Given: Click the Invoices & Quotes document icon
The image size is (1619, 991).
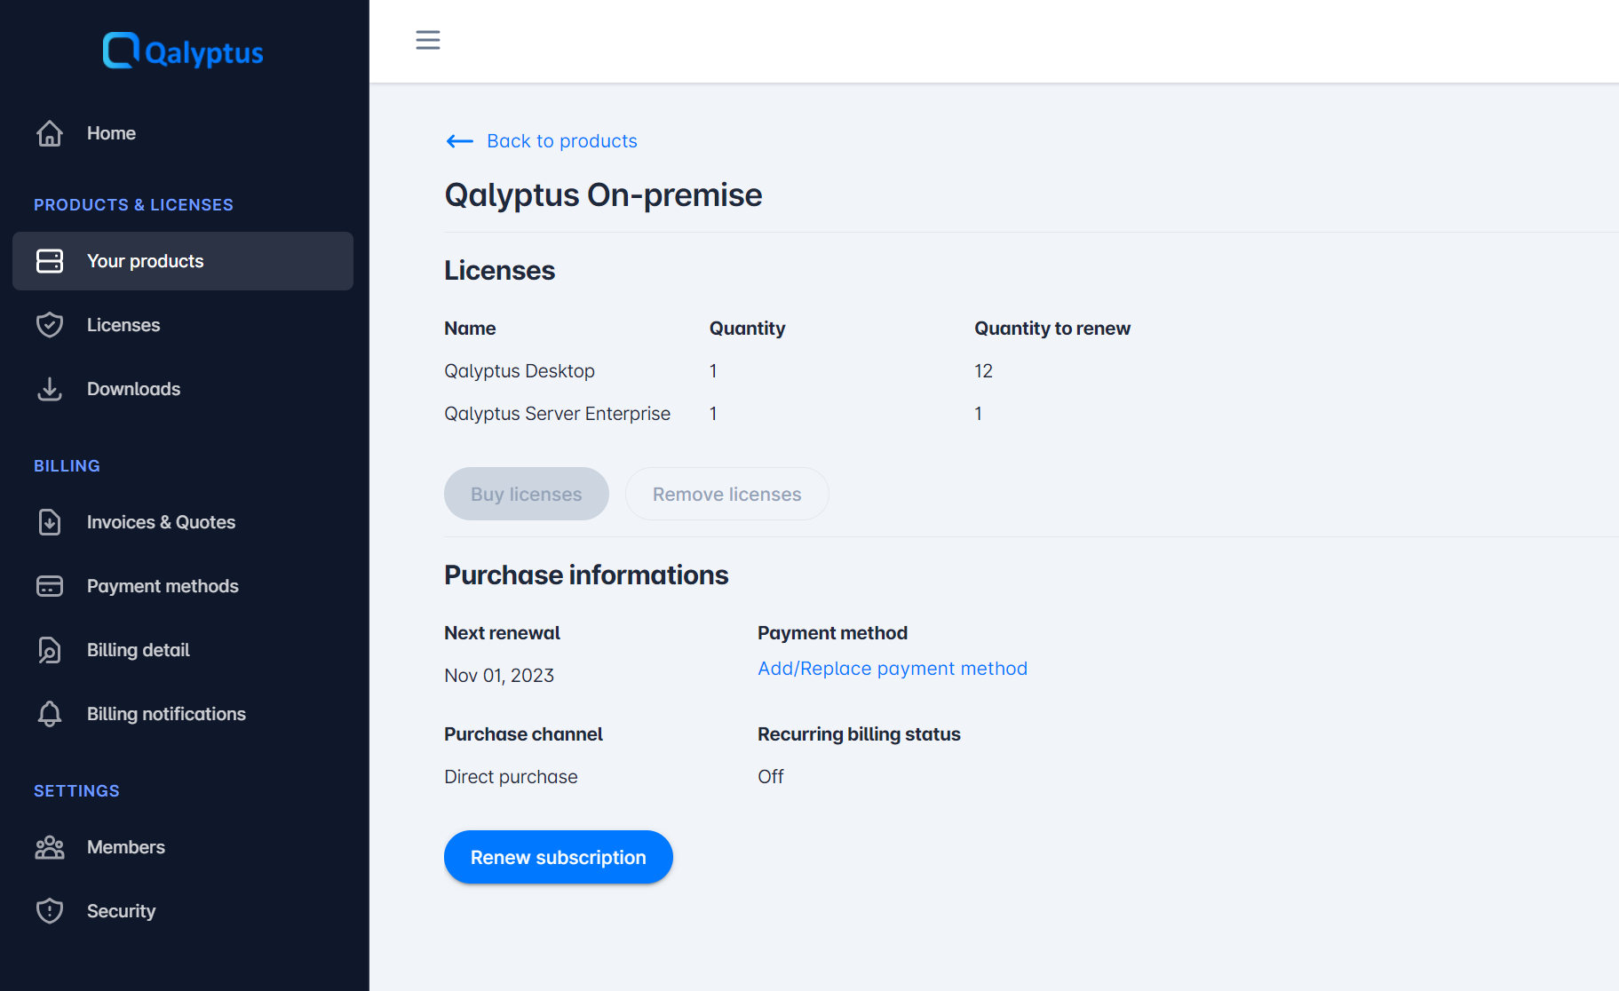Looking at the screenshot, I should pos(50,522).
